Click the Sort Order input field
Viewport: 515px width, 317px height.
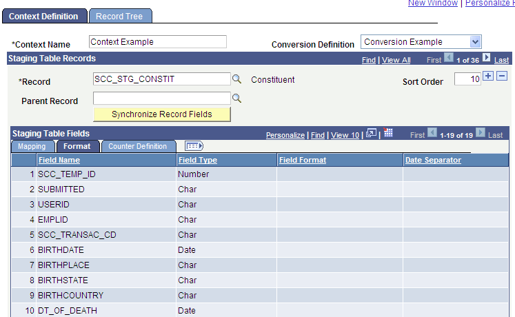pyautogui.click(x=467, y=79)
